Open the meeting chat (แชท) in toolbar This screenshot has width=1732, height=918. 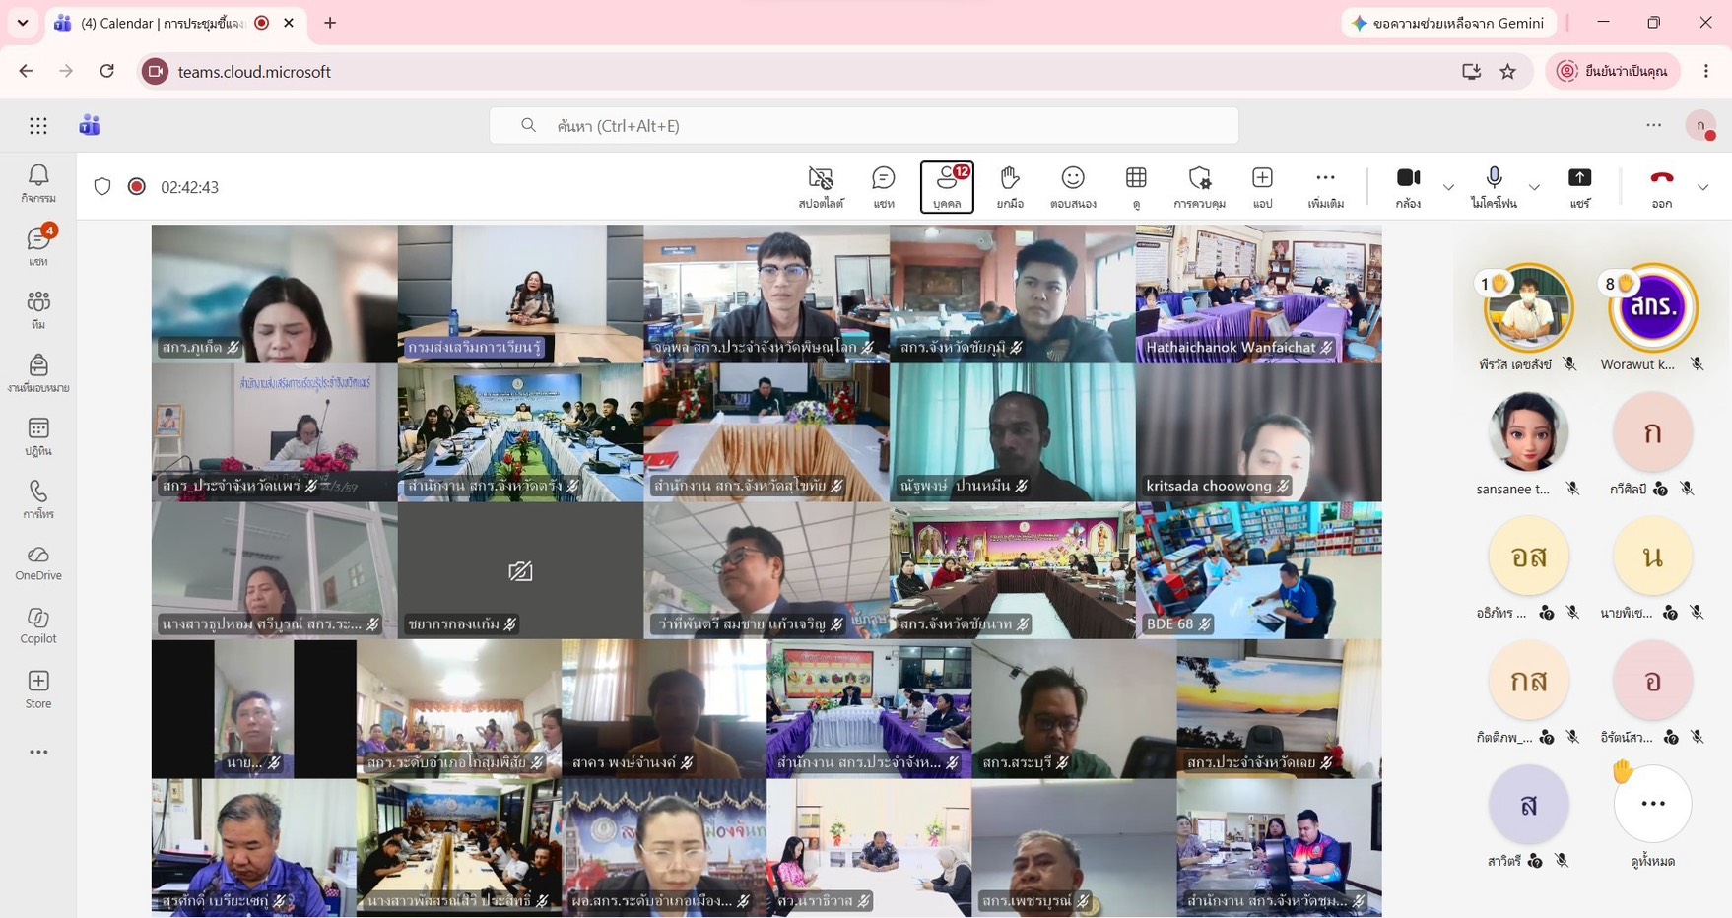point(884,187)
